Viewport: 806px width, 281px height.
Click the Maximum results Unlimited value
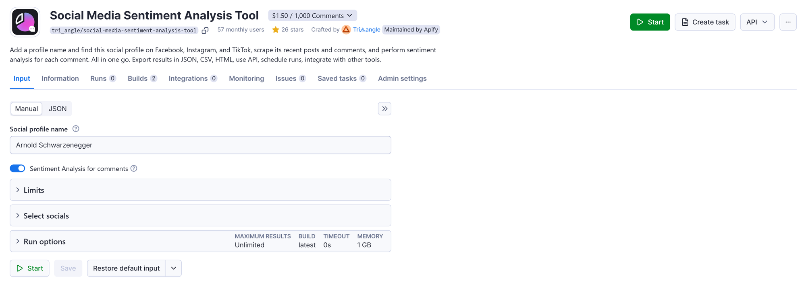(249, 245)
